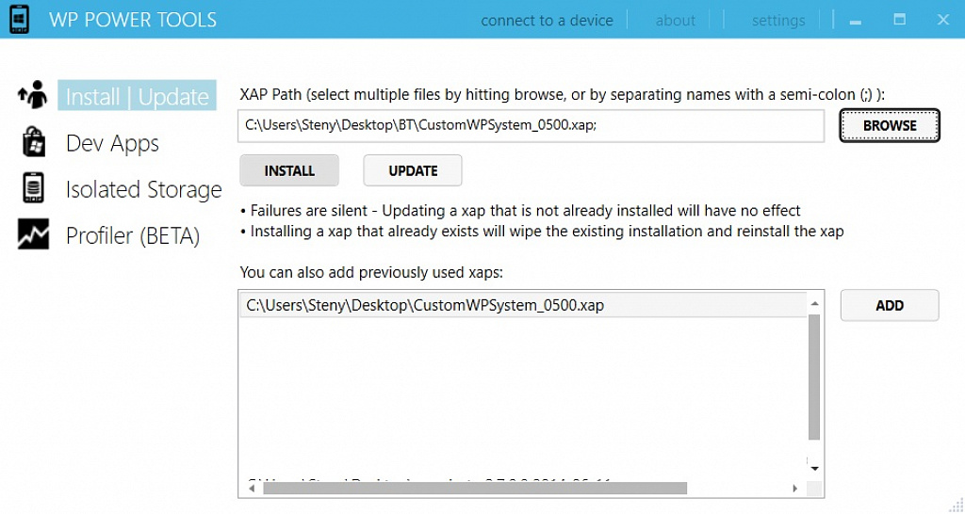
Task: Click the horizontal scroll right arrow
Action: [x=794, y=489]
